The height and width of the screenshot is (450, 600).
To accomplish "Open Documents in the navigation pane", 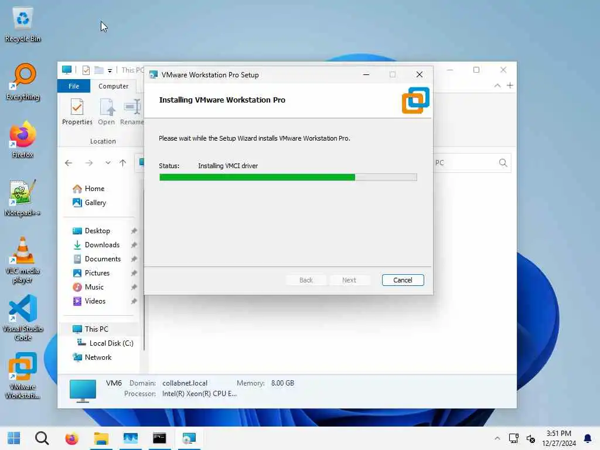I will click(103, 259).
